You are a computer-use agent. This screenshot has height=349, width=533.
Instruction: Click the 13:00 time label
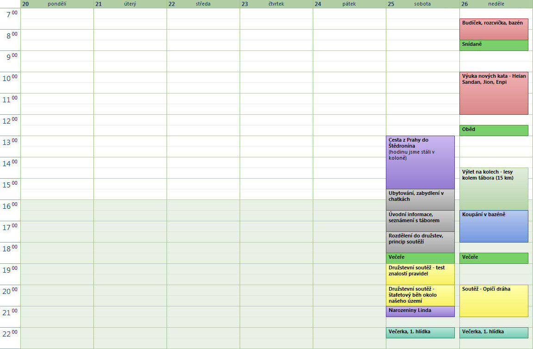pyautogui.click(x=11, y=142)
